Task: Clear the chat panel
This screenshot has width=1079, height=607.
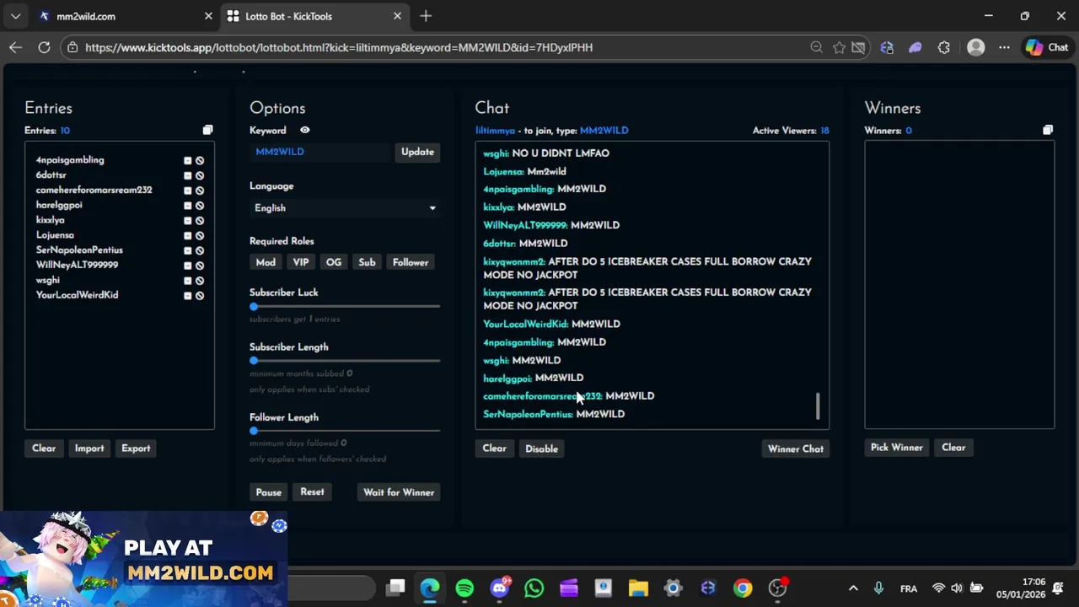Action: 494,449
